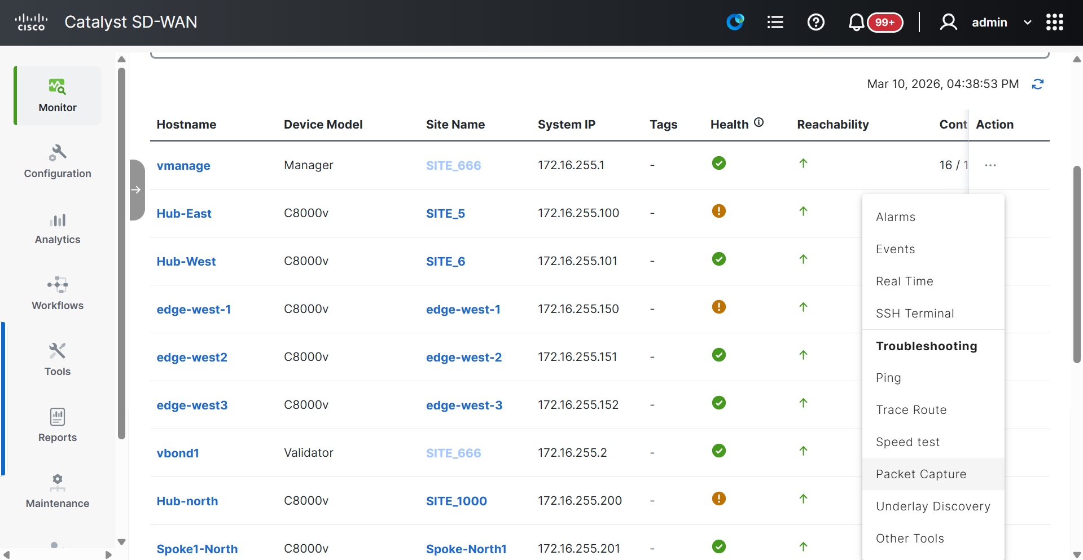The image size is (1083, 560).
Task: Open the help icon in top bar
Action: (815, 22)
